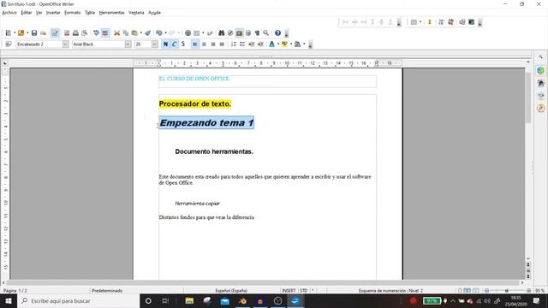Cut selection with the scissors icon
Screen dimensions: 548x308
(116, 33)
